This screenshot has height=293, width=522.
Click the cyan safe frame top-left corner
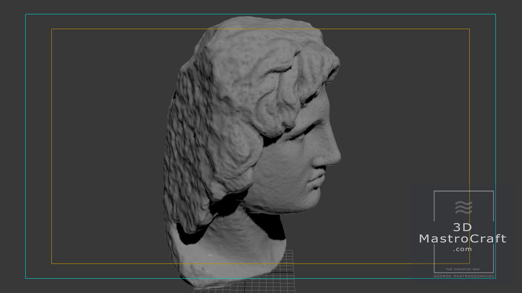coord(26,14)
